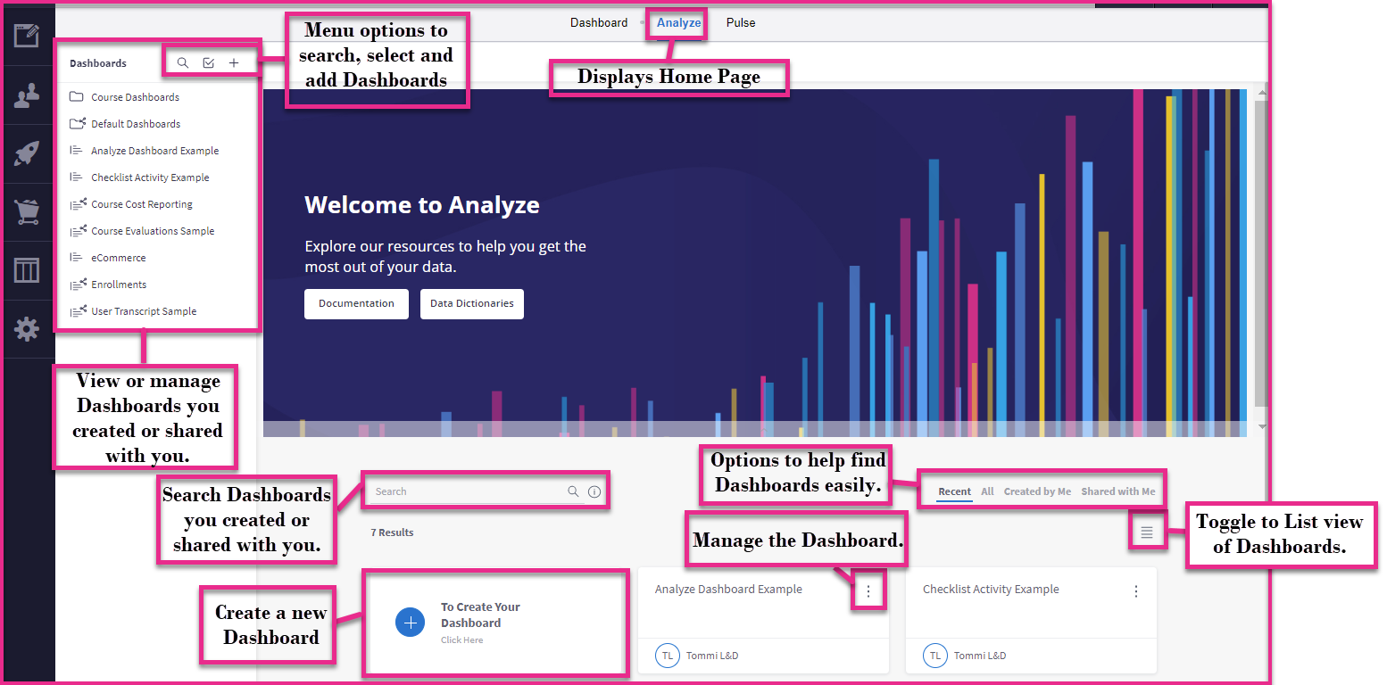
Task: Open the shopping cart sidebar icon
Action: coord(27,212)
